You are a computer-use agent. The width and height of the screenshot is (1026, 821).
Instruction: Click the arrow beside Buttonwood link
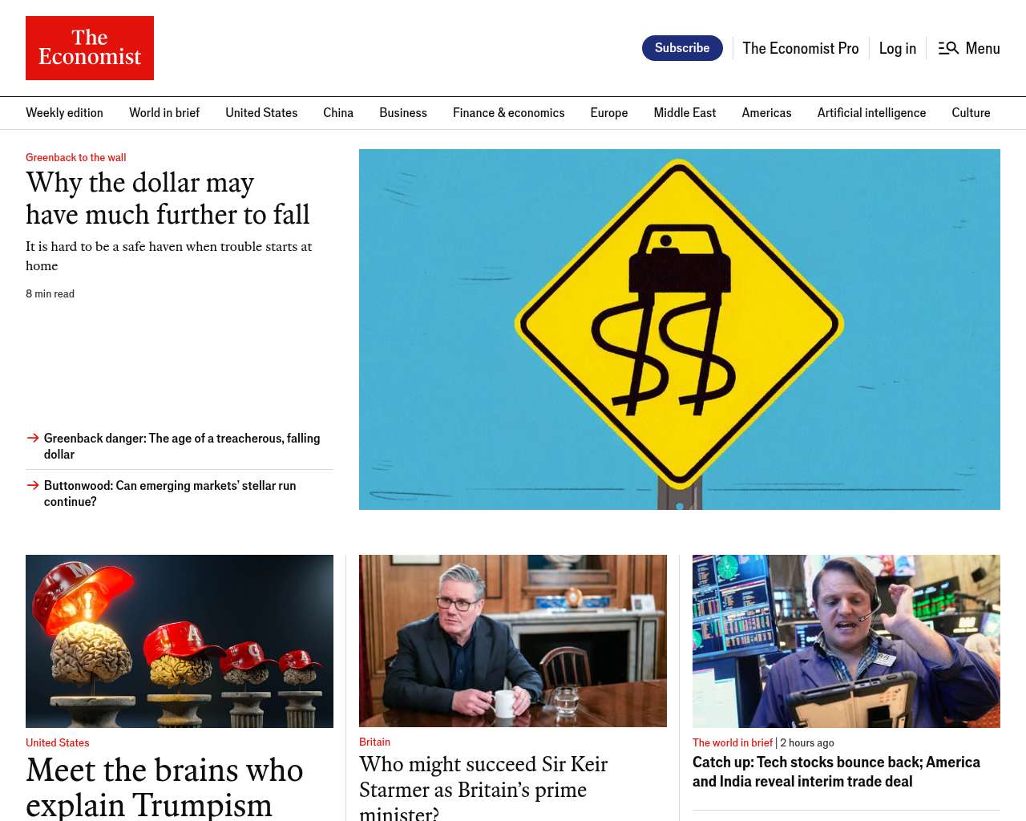(x=33, y=485)
